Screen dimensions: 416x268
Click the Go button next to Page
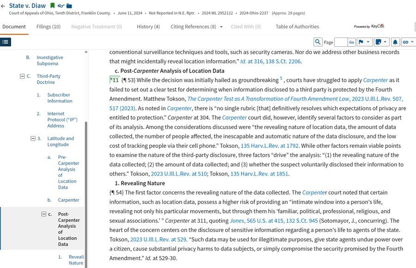pos(352,42)
